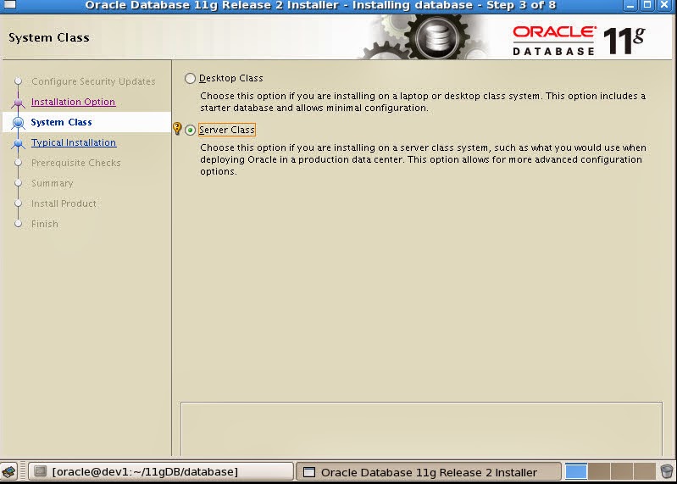Viewport: 677px width, 484px height.
Task: Close the Oracle installer window
Action: 664,5
